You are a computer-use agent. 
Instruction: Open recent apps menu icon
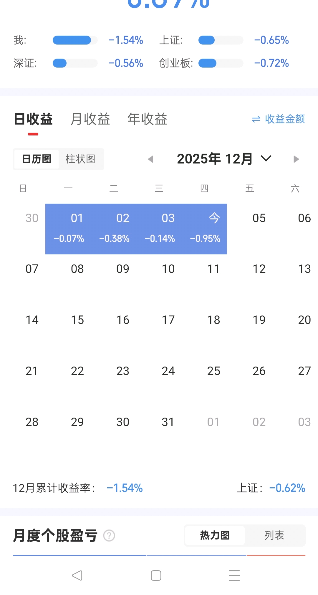coord(234,576)
